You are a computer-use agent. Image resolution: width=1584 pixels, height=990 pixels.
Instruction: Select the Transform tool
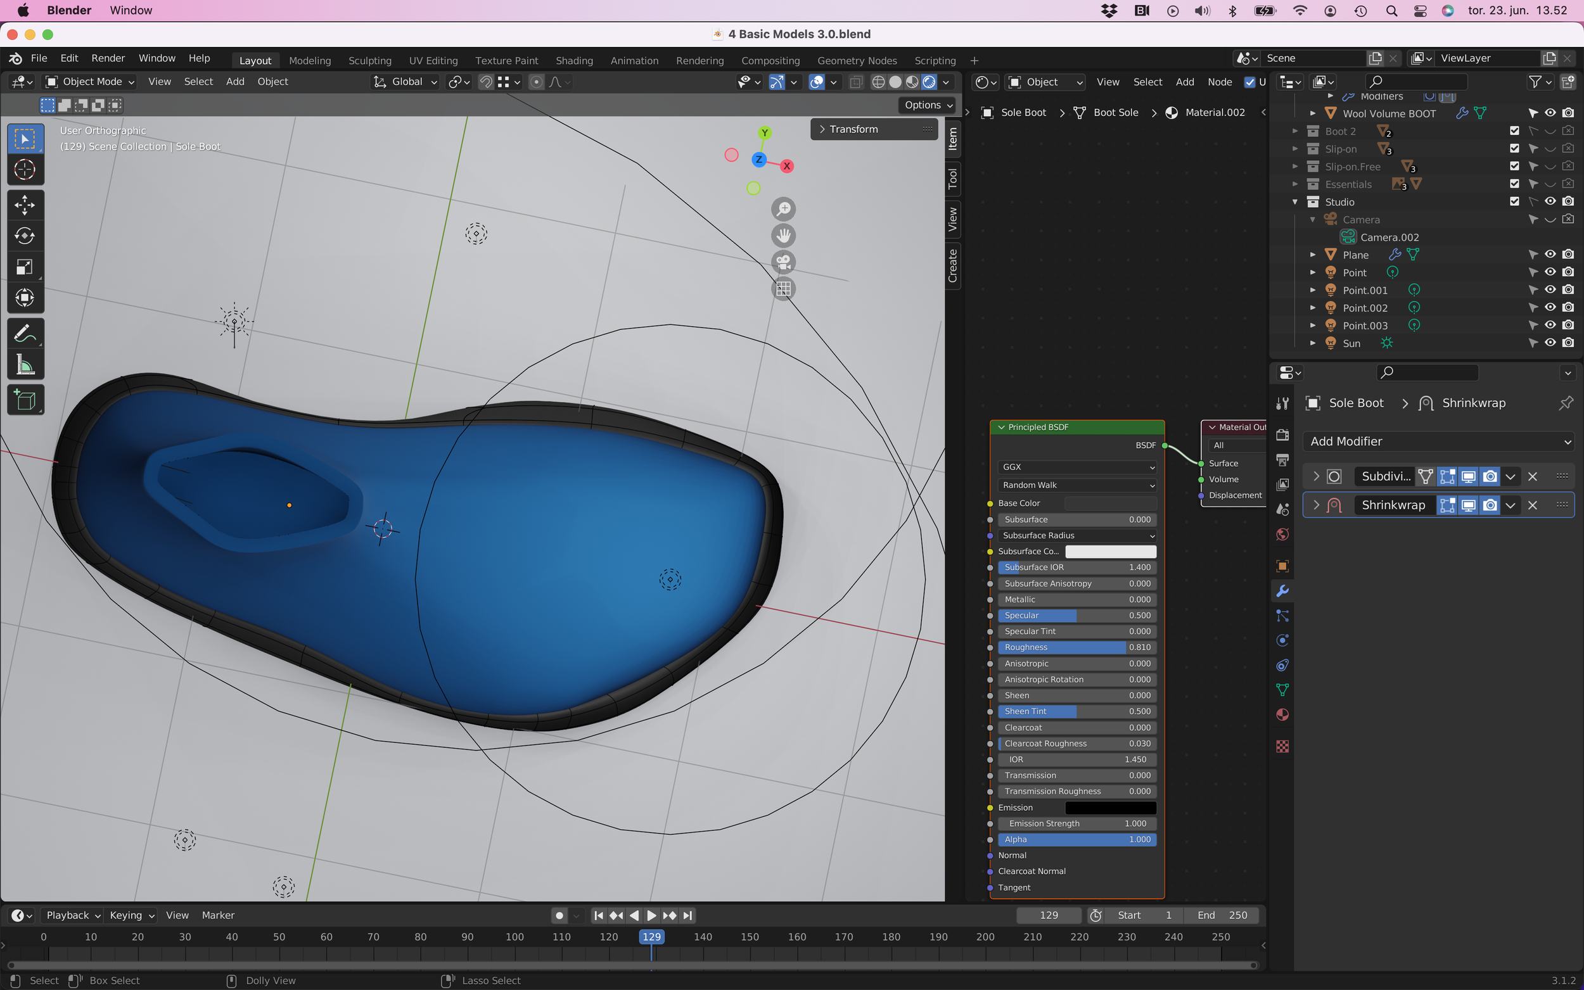(x=25, y=298)
